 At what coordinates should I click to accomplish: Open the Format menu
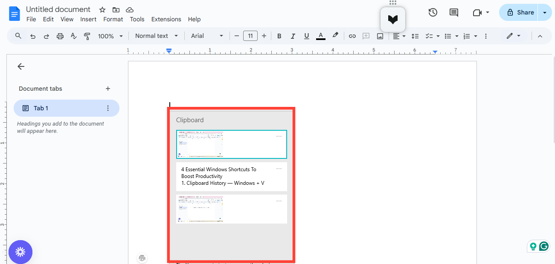click(x=113, y=19)
